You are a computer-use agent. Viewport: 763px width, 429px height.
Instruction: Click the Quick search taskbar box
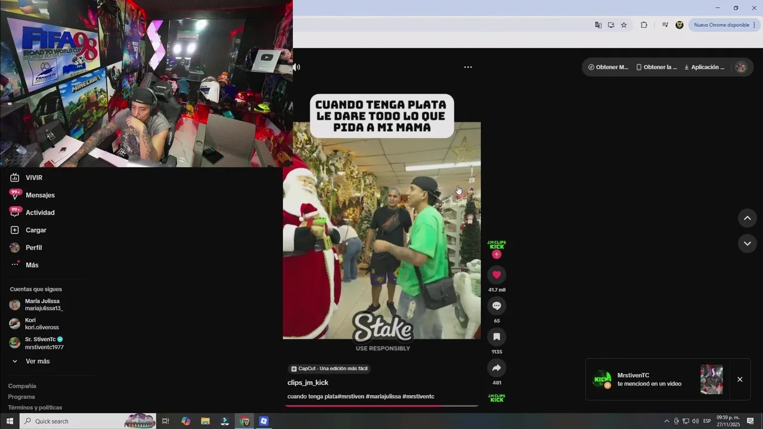88,421
